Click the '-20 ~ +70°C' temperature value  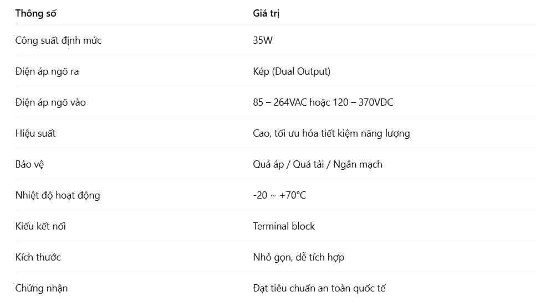click(279, 195)
